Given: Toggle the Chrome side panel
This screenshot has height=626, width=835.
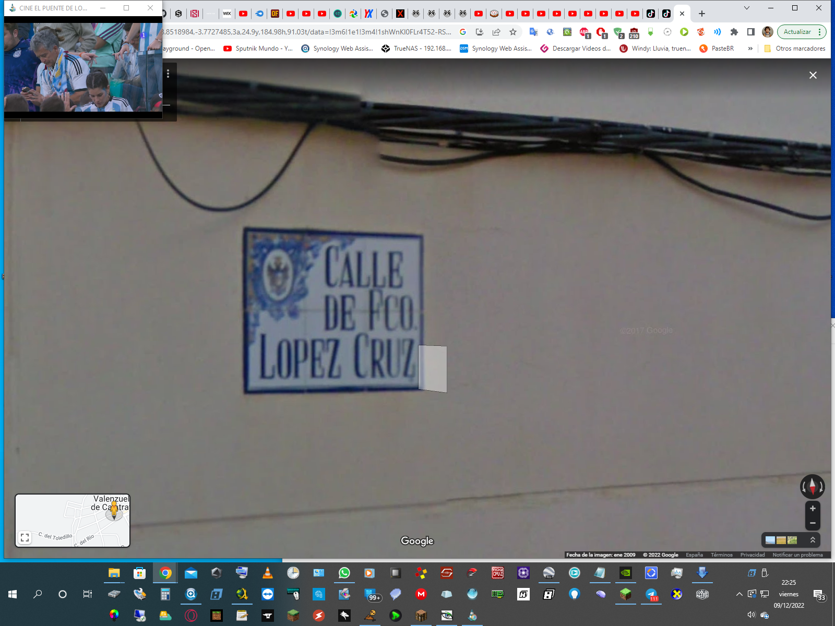Looking at the screenshot, I should click(x=750, y=32).
